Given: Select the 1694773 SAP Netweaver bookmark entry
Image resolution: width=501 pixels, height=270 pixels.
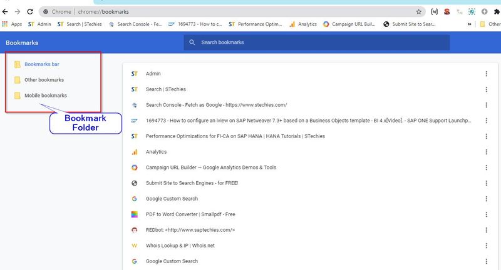Looking at the screenshot, I should click(310, 121).
